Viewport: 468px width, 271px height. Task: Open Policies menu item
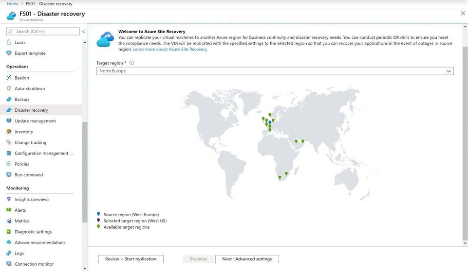tap(22, 164)
